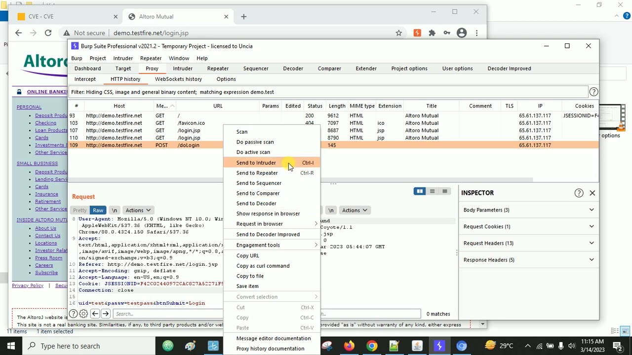The image size is (632, 355).
Task: Open the response Actions dropdown
Action: click(355, 210)
